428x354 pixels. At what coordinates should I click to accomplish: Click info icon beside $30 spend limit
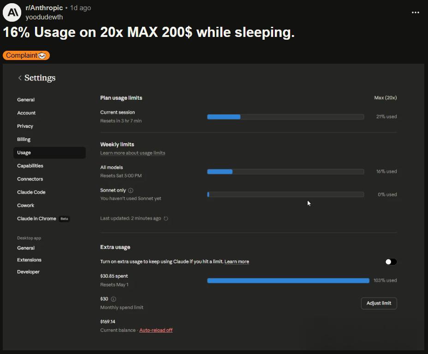(x=113, y=299)
